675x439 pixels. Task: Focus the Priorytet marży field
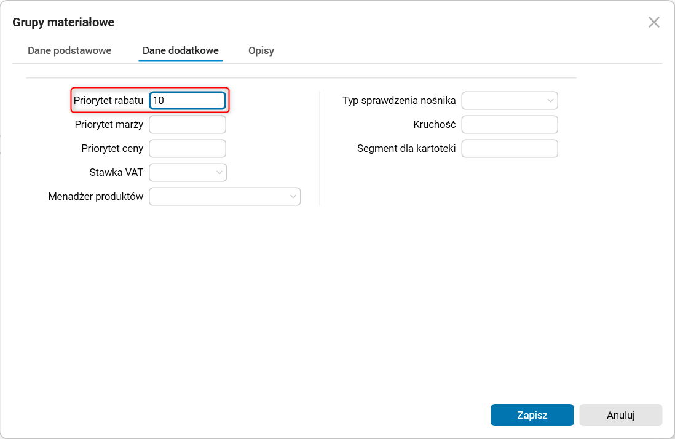pyautogui.click(x=187, y=125)
